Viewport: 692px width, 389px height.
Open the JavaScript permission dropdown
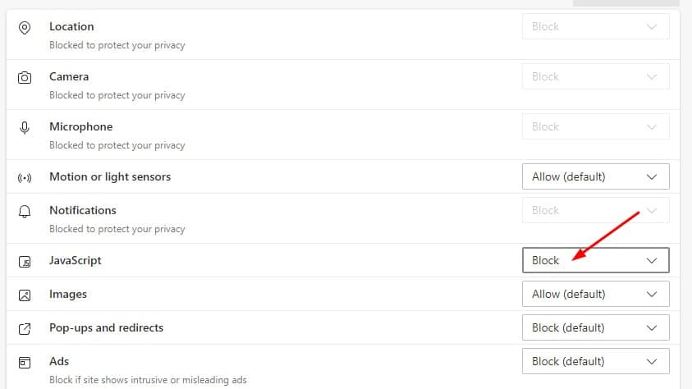(x=595, y=260)
